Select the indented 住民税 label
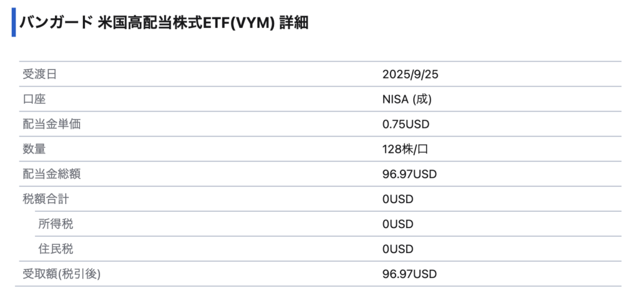The width and height of the screenshot is (639, 298). tap(56, 249)
